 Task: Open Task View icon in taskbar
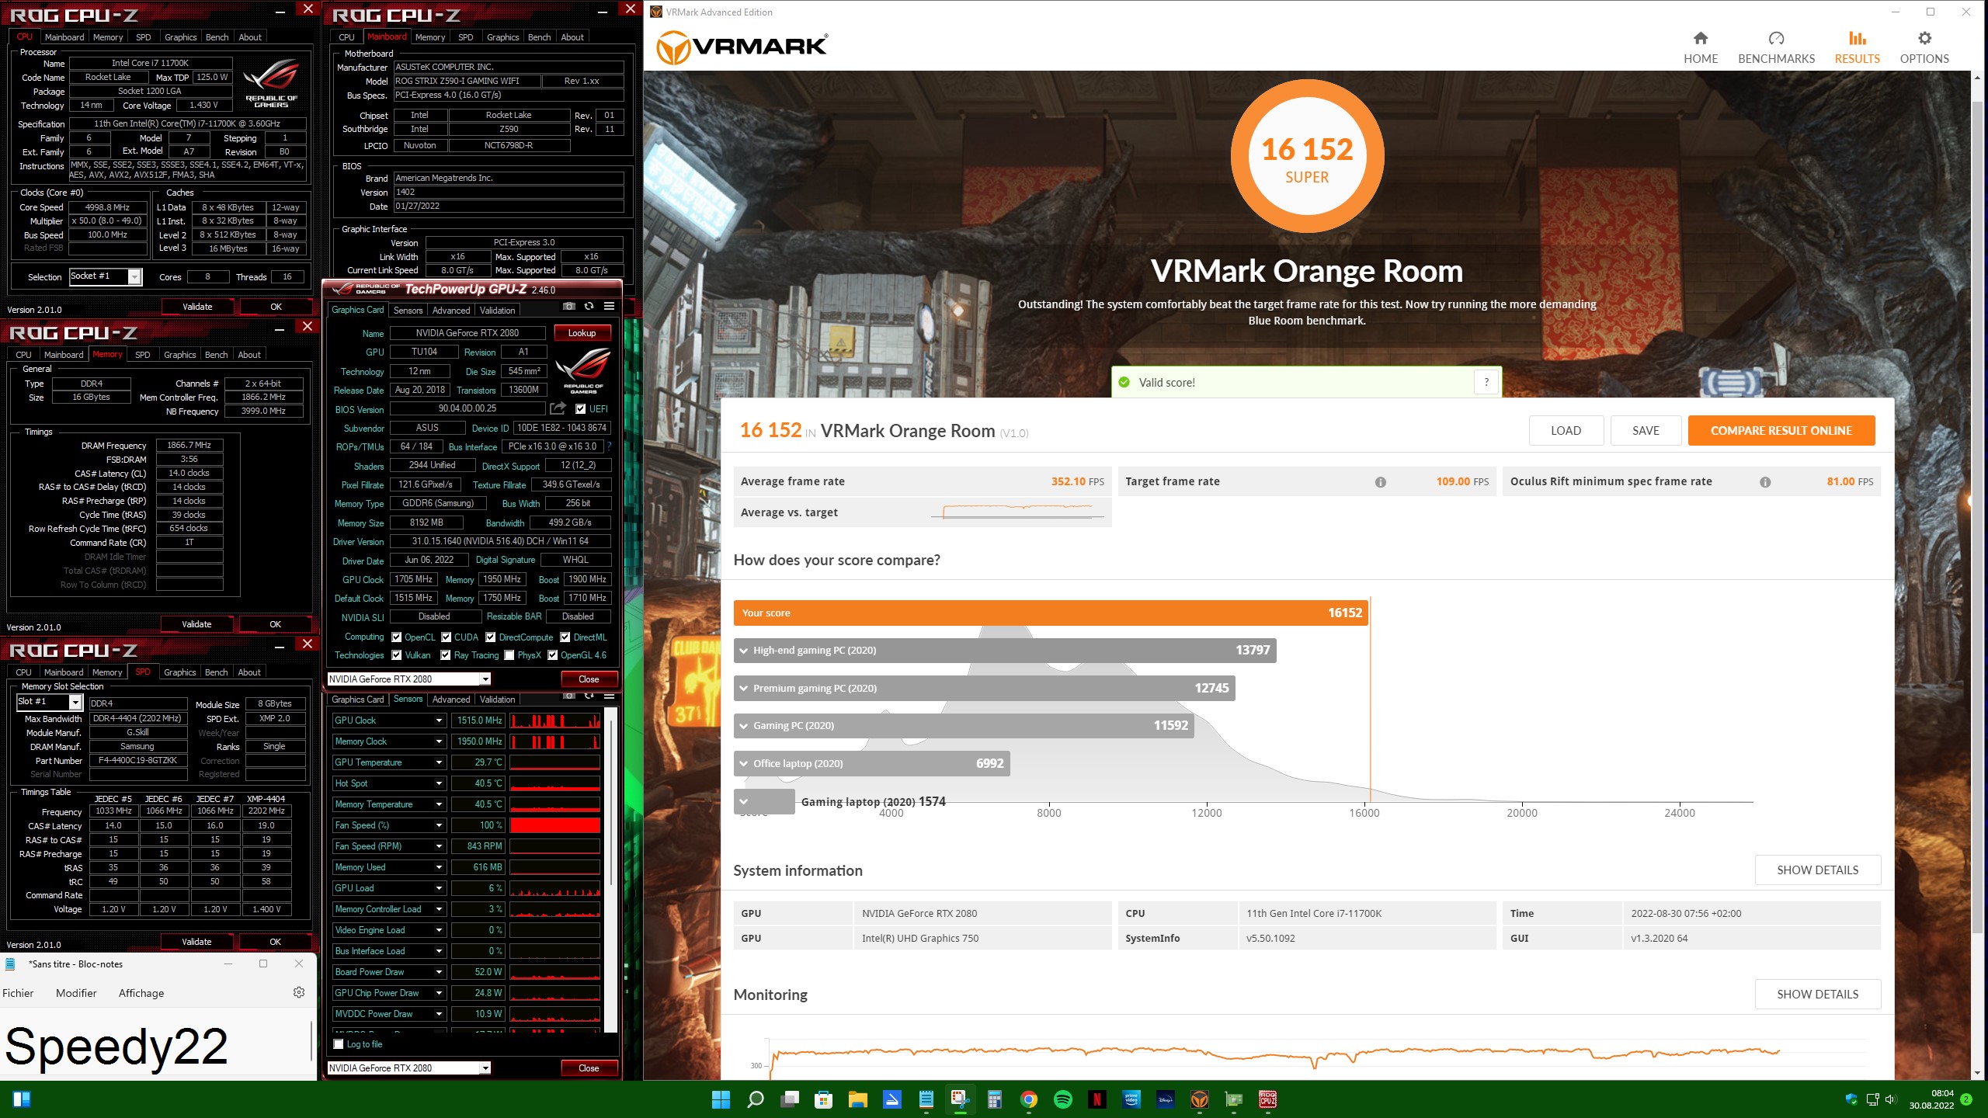point(790,1099)
